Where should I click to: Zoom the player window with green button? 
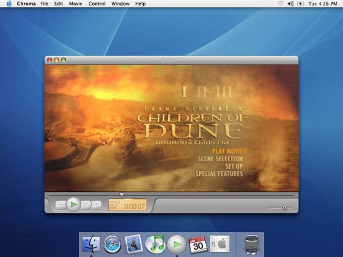pyautogui.click(x=64, y=60)
